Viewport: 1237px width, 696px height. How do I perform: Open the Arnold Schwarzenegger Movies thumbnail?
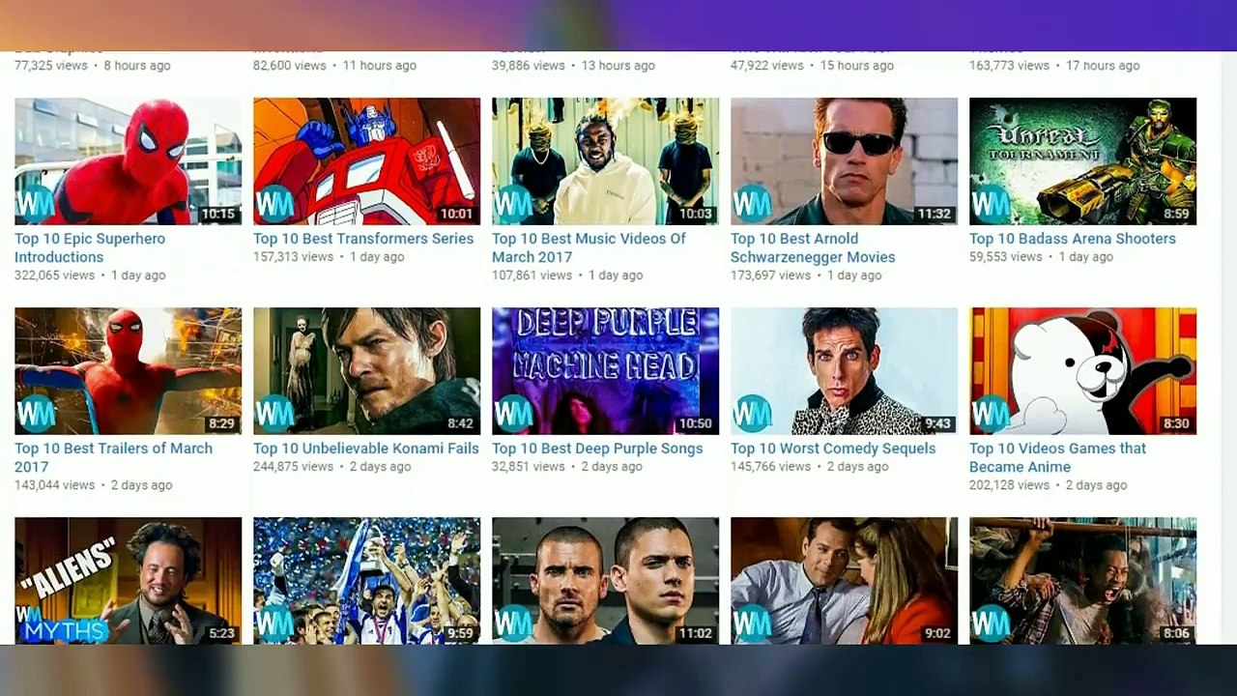click(x=844, y=161)
